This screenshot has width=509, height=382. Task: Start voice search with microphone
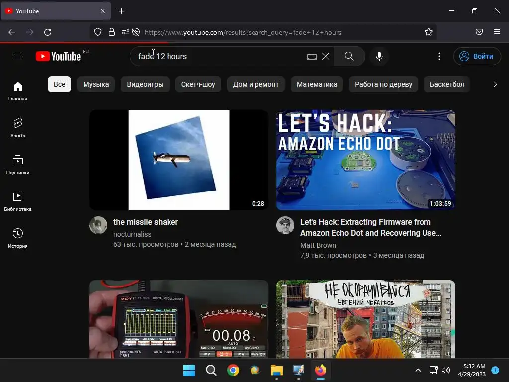(x=379, y=56)
